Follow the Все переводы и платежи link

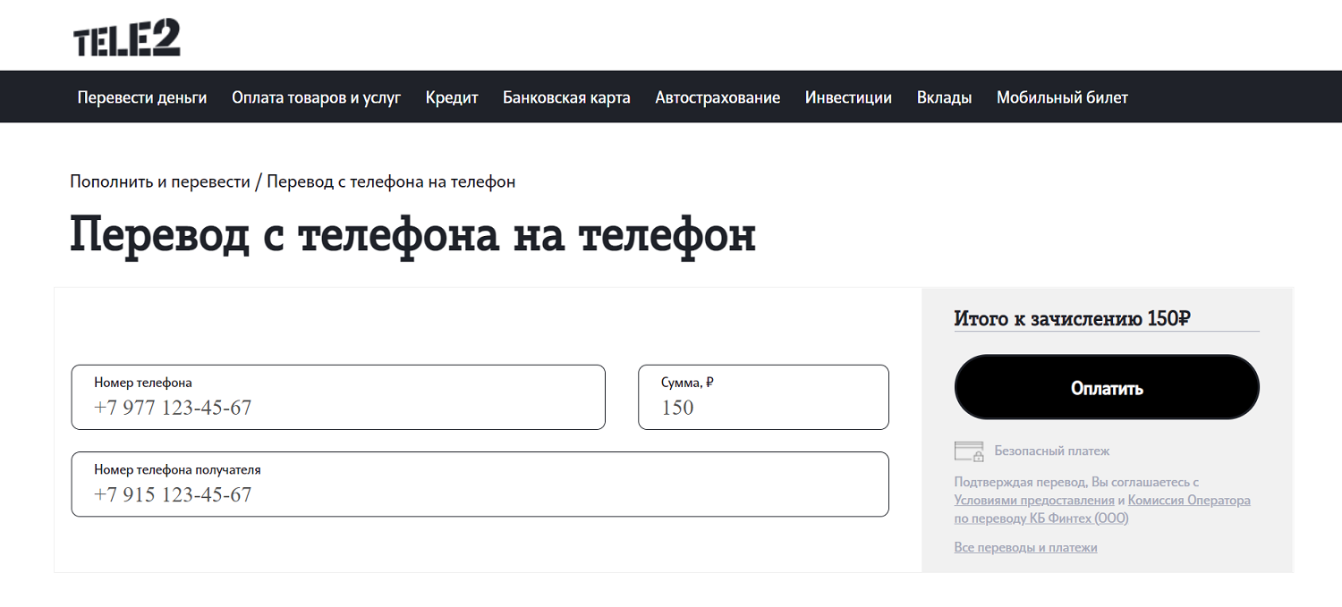1025,547
